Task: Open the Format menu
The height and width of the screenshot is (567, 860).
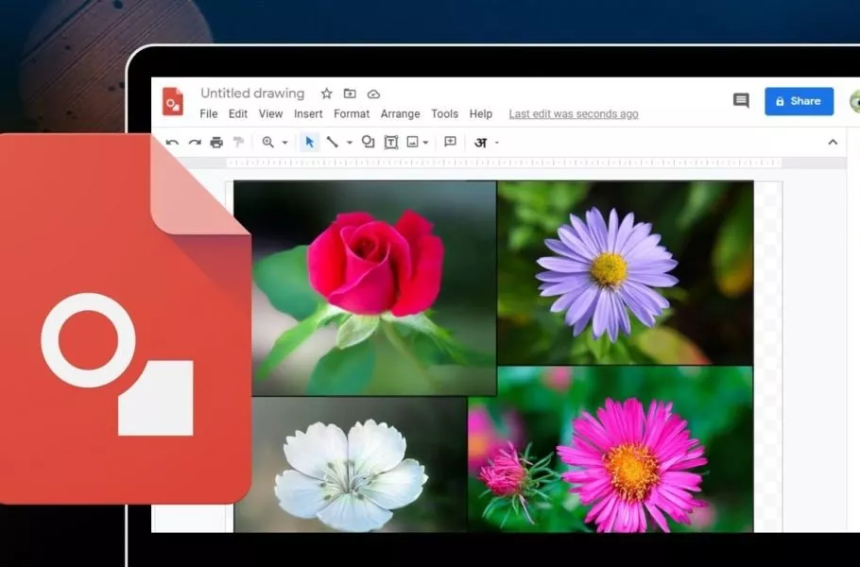Action: pyautogui.click(x=352, y=113)
